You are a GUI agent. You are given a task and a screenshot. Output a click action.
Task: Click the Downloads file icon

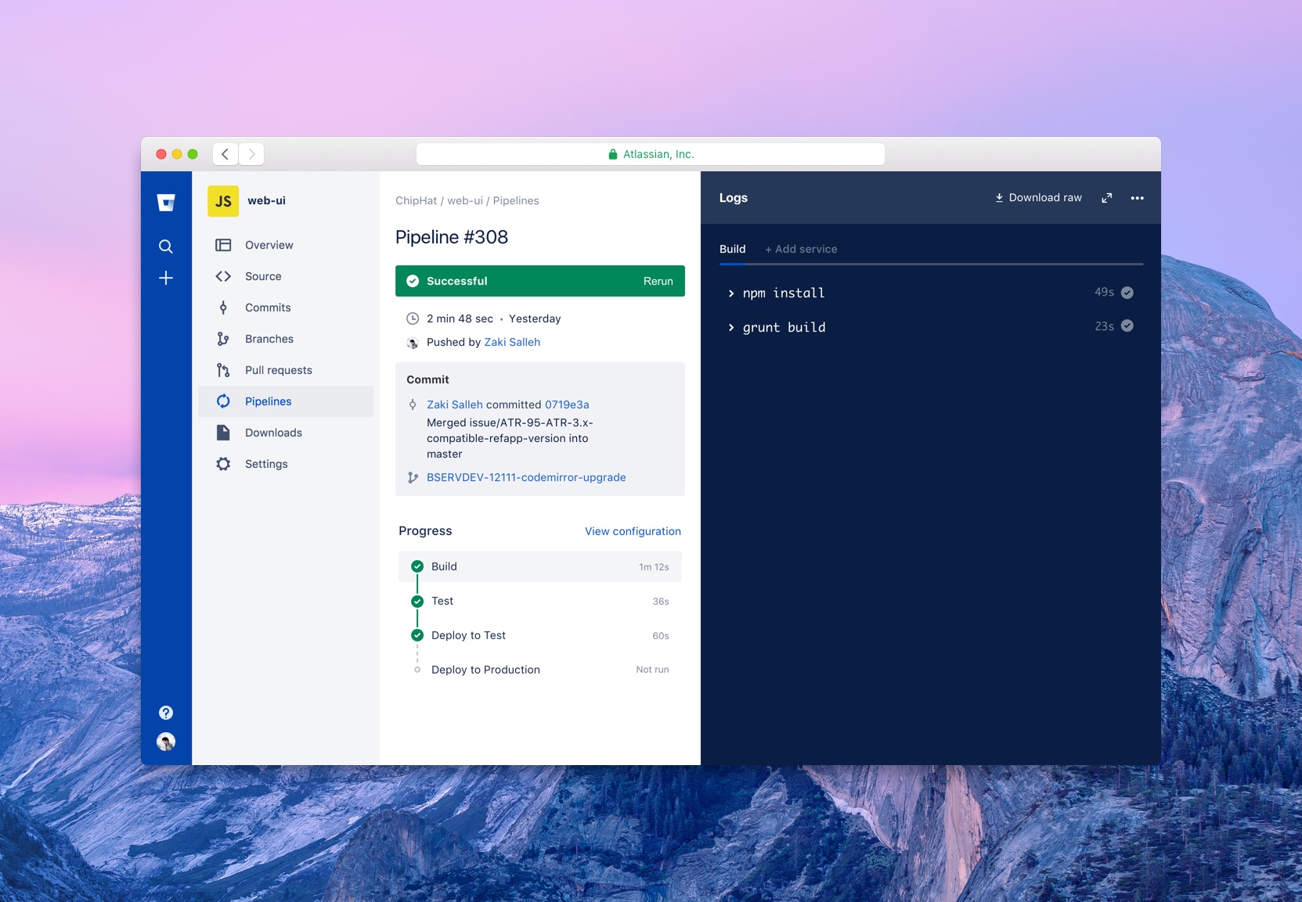coord(223,433)
